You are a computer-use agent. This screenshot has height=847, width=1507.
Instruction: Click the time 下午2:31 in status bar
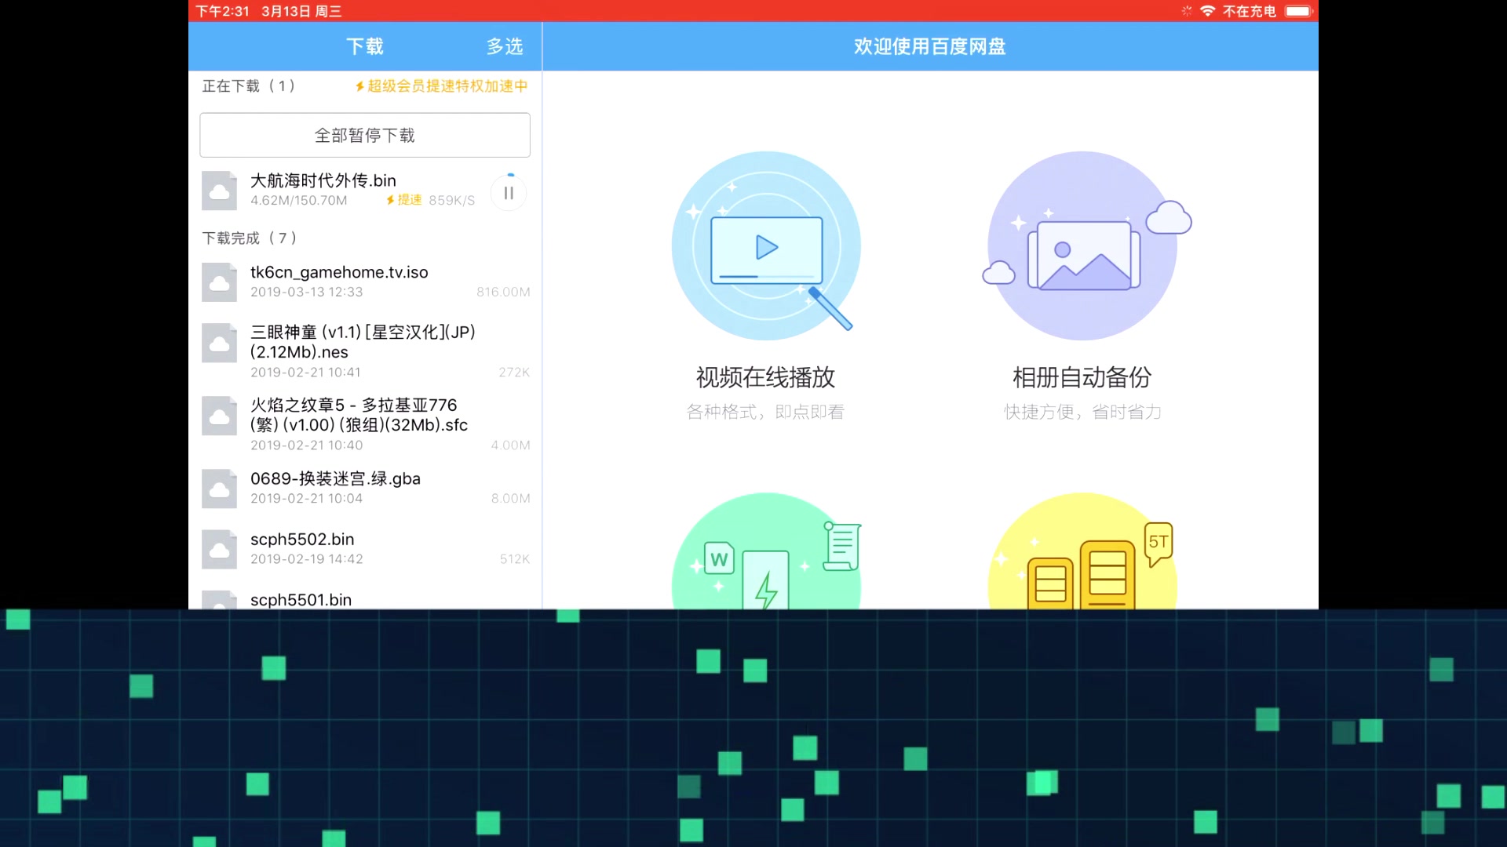pos(222,11)
